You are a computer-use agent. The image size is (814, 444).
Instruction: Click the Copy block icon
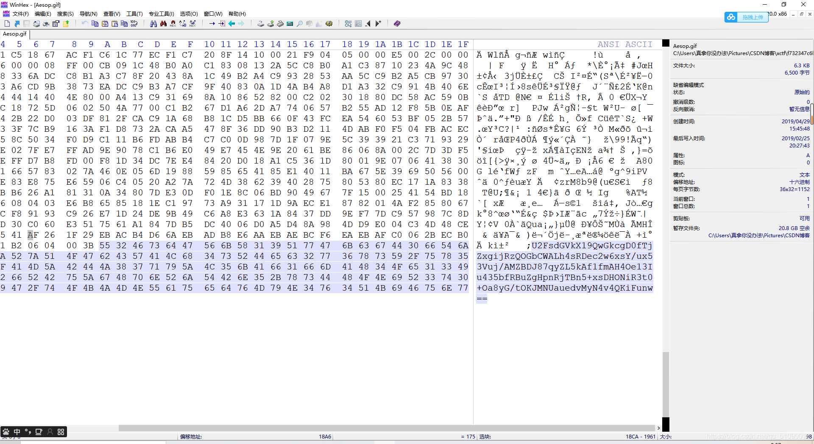pyautogui.click(x=95, y=24)
